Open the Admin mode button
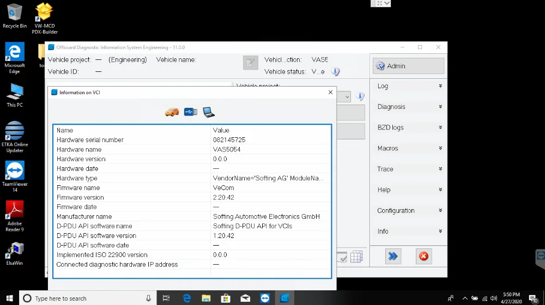The image size is (545, 305). point(408,66)
